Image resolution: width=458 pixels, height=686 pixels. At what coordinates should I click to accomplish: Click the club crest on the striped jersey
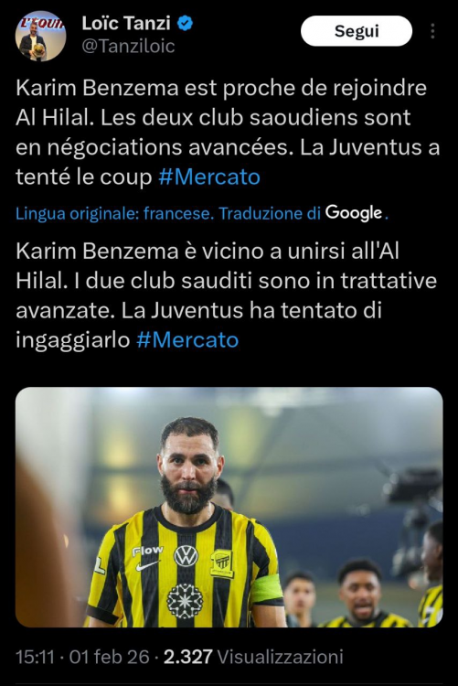point(222,563)
